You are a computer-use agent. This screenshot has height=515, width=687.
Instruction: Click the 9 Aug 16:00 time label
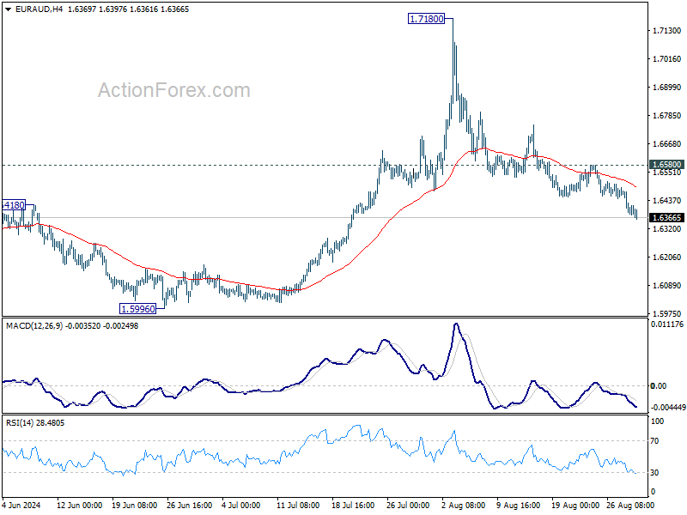point(519,506)
